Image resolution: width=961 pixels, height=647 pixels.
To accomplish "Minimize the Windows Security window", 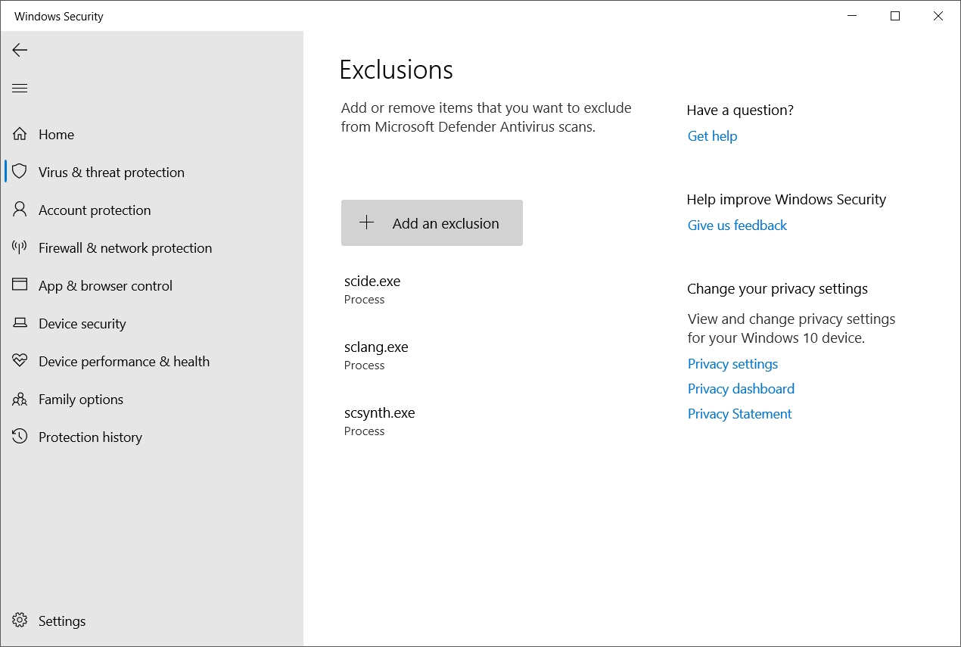I will click(852, 16).
